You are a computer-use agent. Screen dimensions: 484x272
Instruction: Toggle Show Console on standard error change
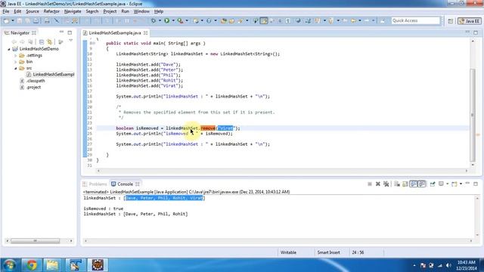click(x=422, y=184)
